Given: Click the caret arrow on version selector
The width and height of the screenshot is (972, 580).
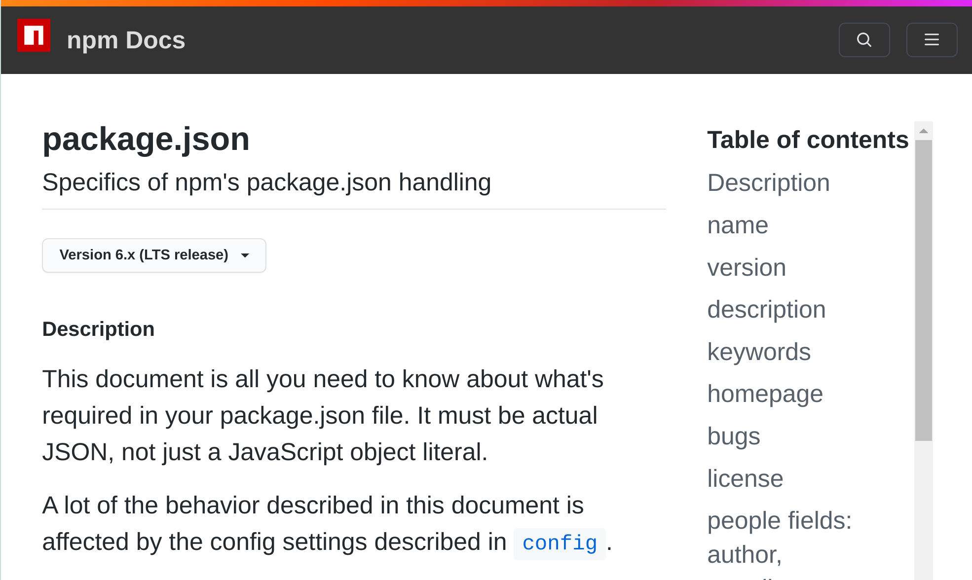Looking at the screenshot, I should coord(245,255).
